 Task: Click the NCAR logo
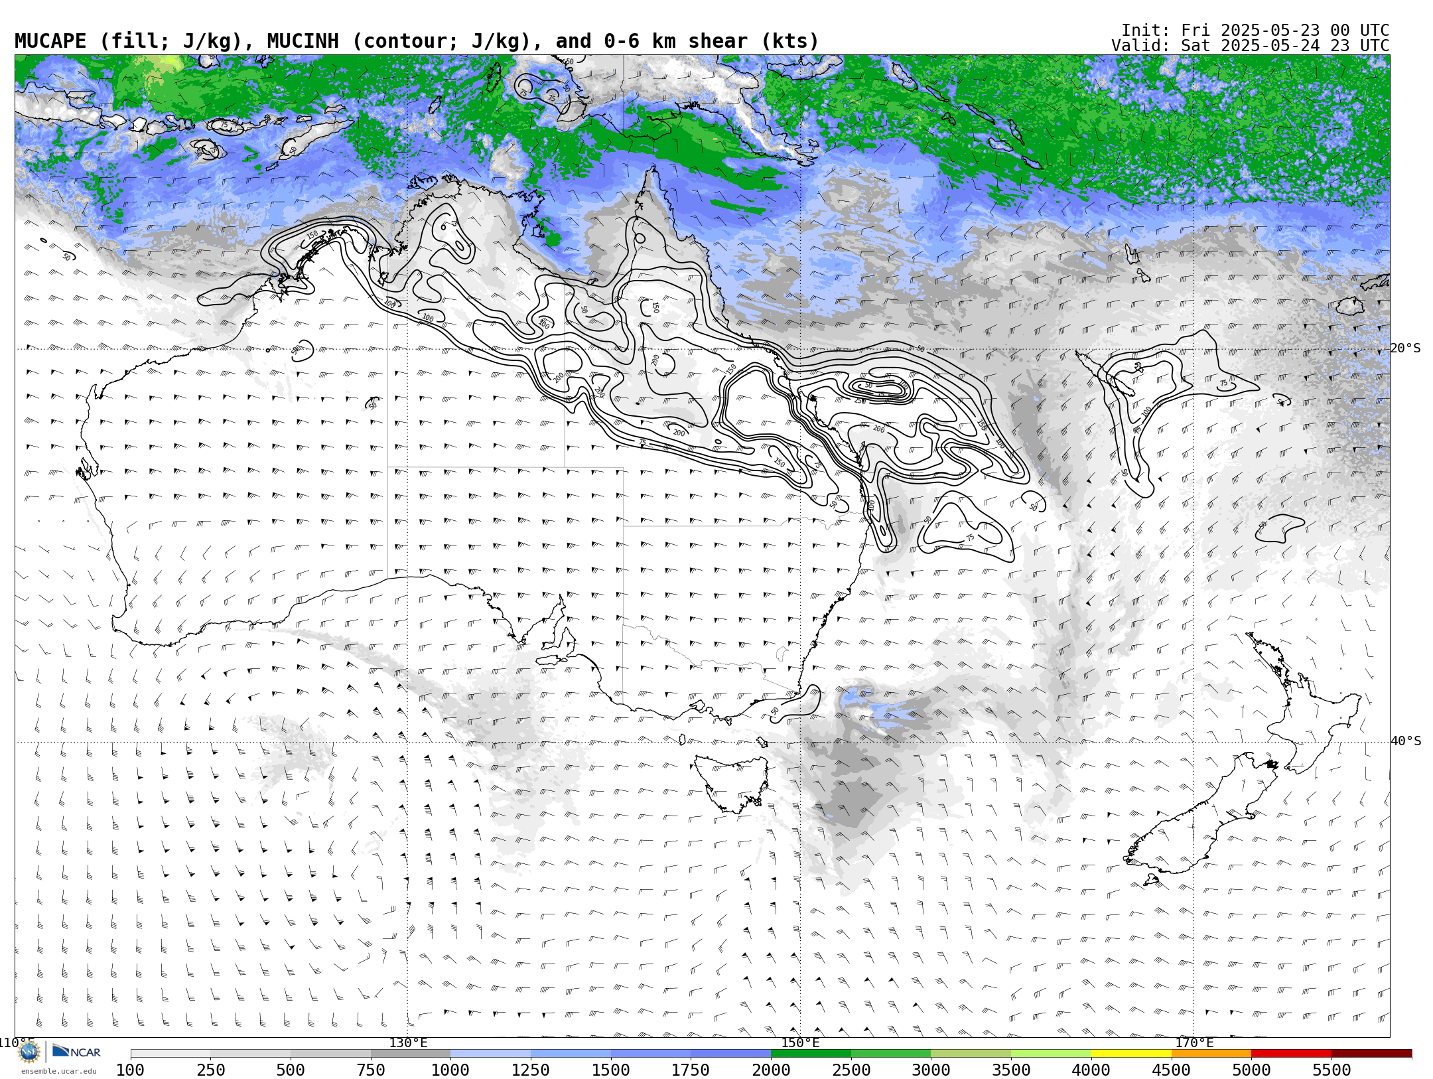pyautogui.click(x=77, y=1052)
